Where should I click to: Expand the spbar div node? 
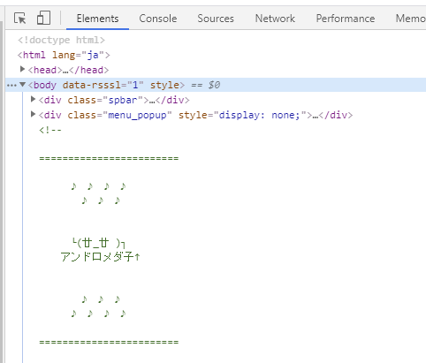34,100
